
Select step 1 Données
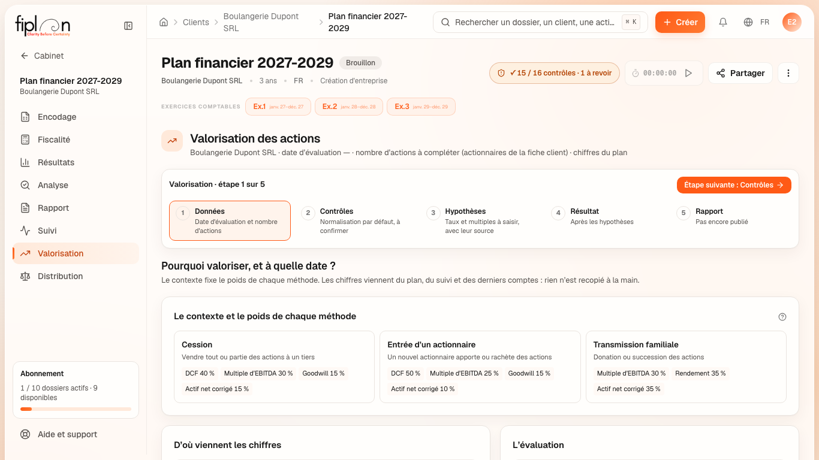pos(230,220)
